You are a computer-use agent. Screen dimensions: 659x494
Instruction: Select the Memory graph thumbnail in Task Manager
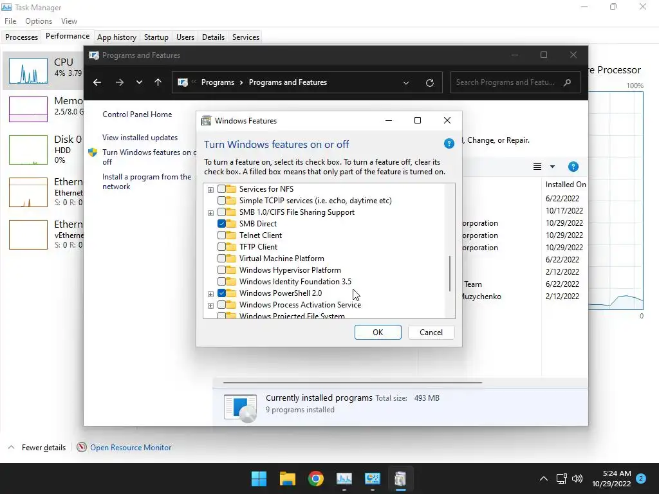(x=28, y=109)
